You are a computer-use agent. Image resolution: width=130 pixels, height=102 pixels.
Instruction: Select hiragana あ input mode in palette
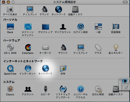(x=125, y=81)
